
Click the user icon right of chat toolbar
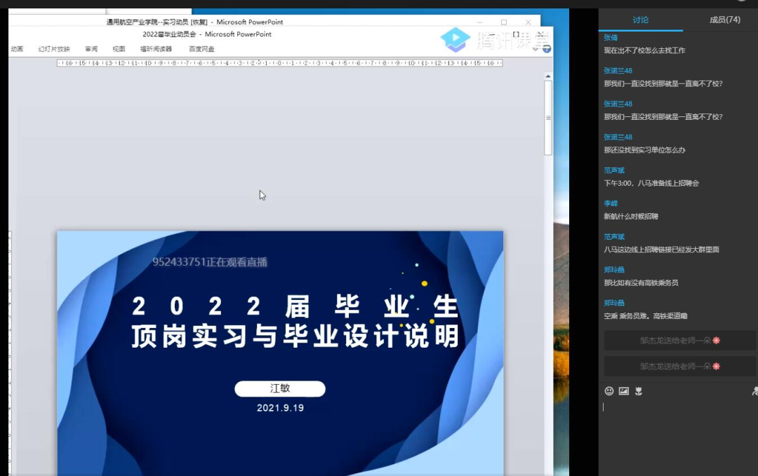coord(754,391)
